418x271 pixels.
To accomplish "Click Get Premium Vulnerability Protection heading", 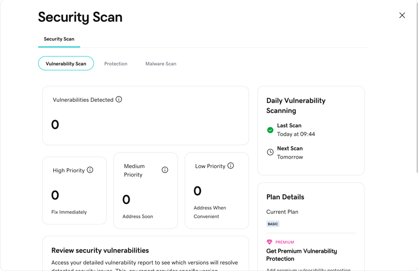I will tap(301, 255).
